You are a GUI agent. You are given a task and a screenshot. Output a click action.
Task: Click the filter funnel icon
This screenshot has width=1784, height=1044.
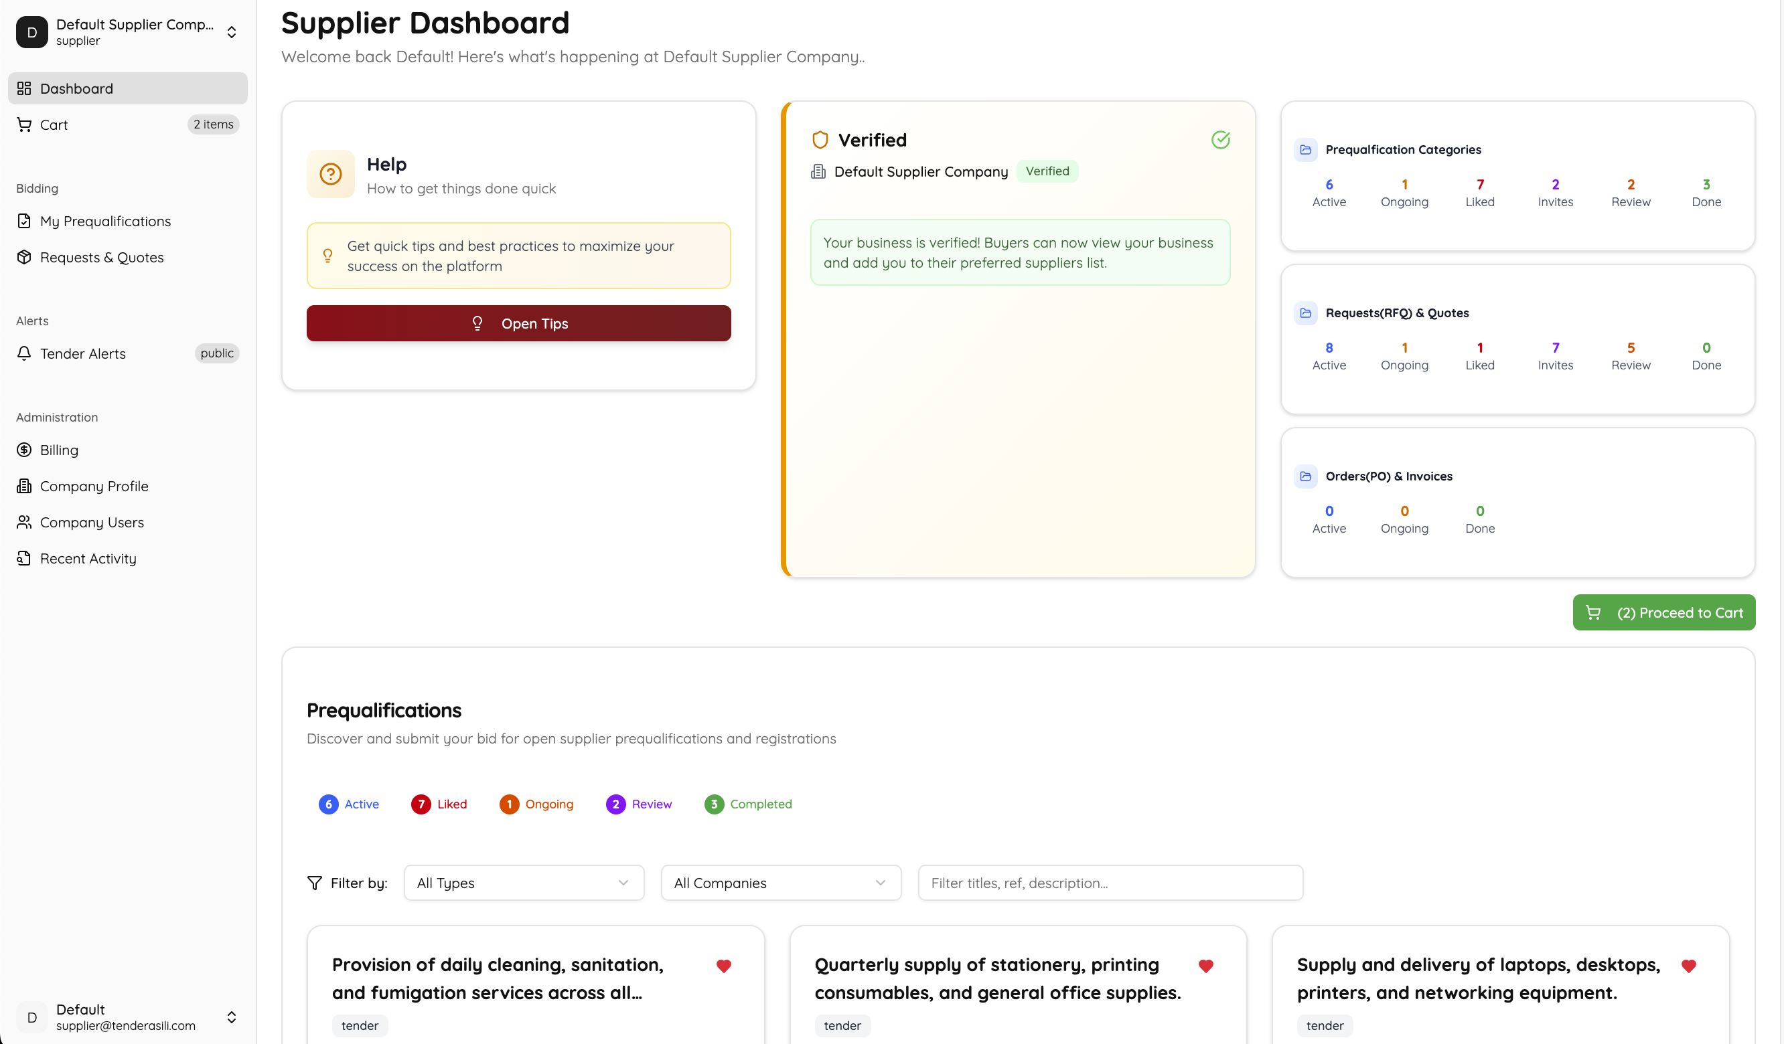314,883
